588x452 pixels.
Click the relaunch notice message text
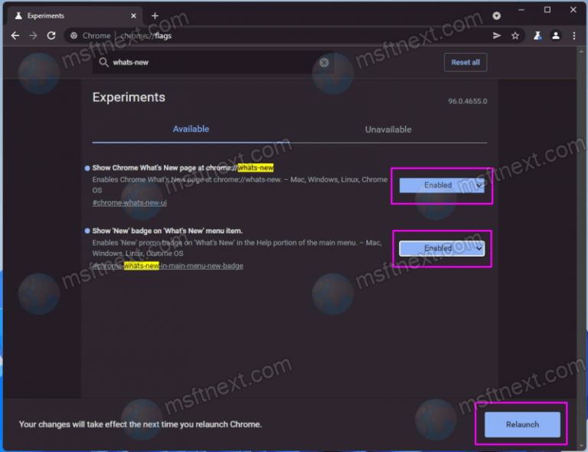click(x=140, y=424)
